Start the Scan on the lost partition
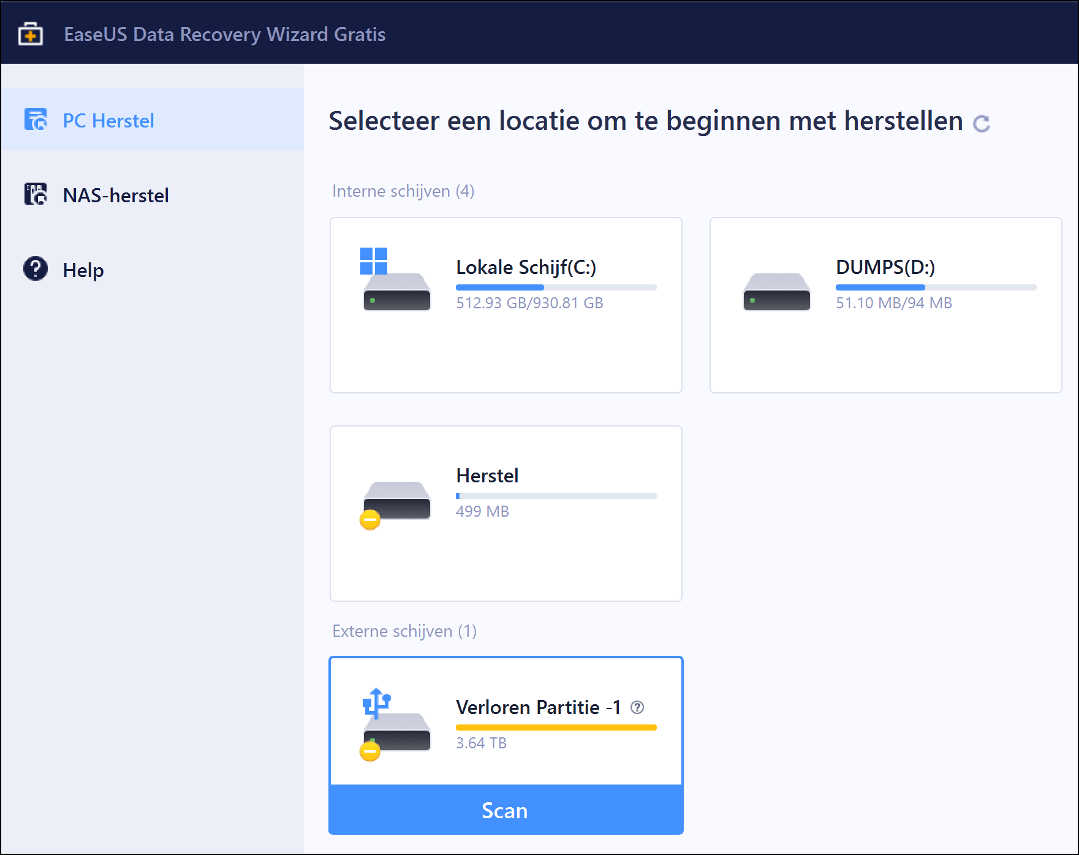This screenshot has height=855, width=1079. (x=506, y=810)
